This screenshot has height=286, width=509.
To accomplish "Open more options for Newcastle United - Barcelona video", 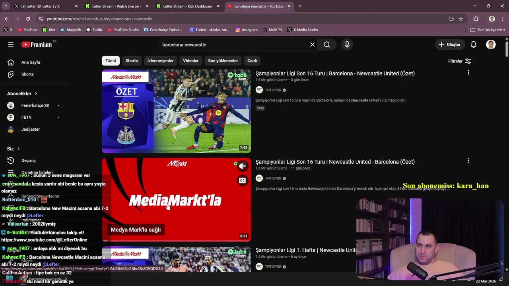I will tap(468, 160).
